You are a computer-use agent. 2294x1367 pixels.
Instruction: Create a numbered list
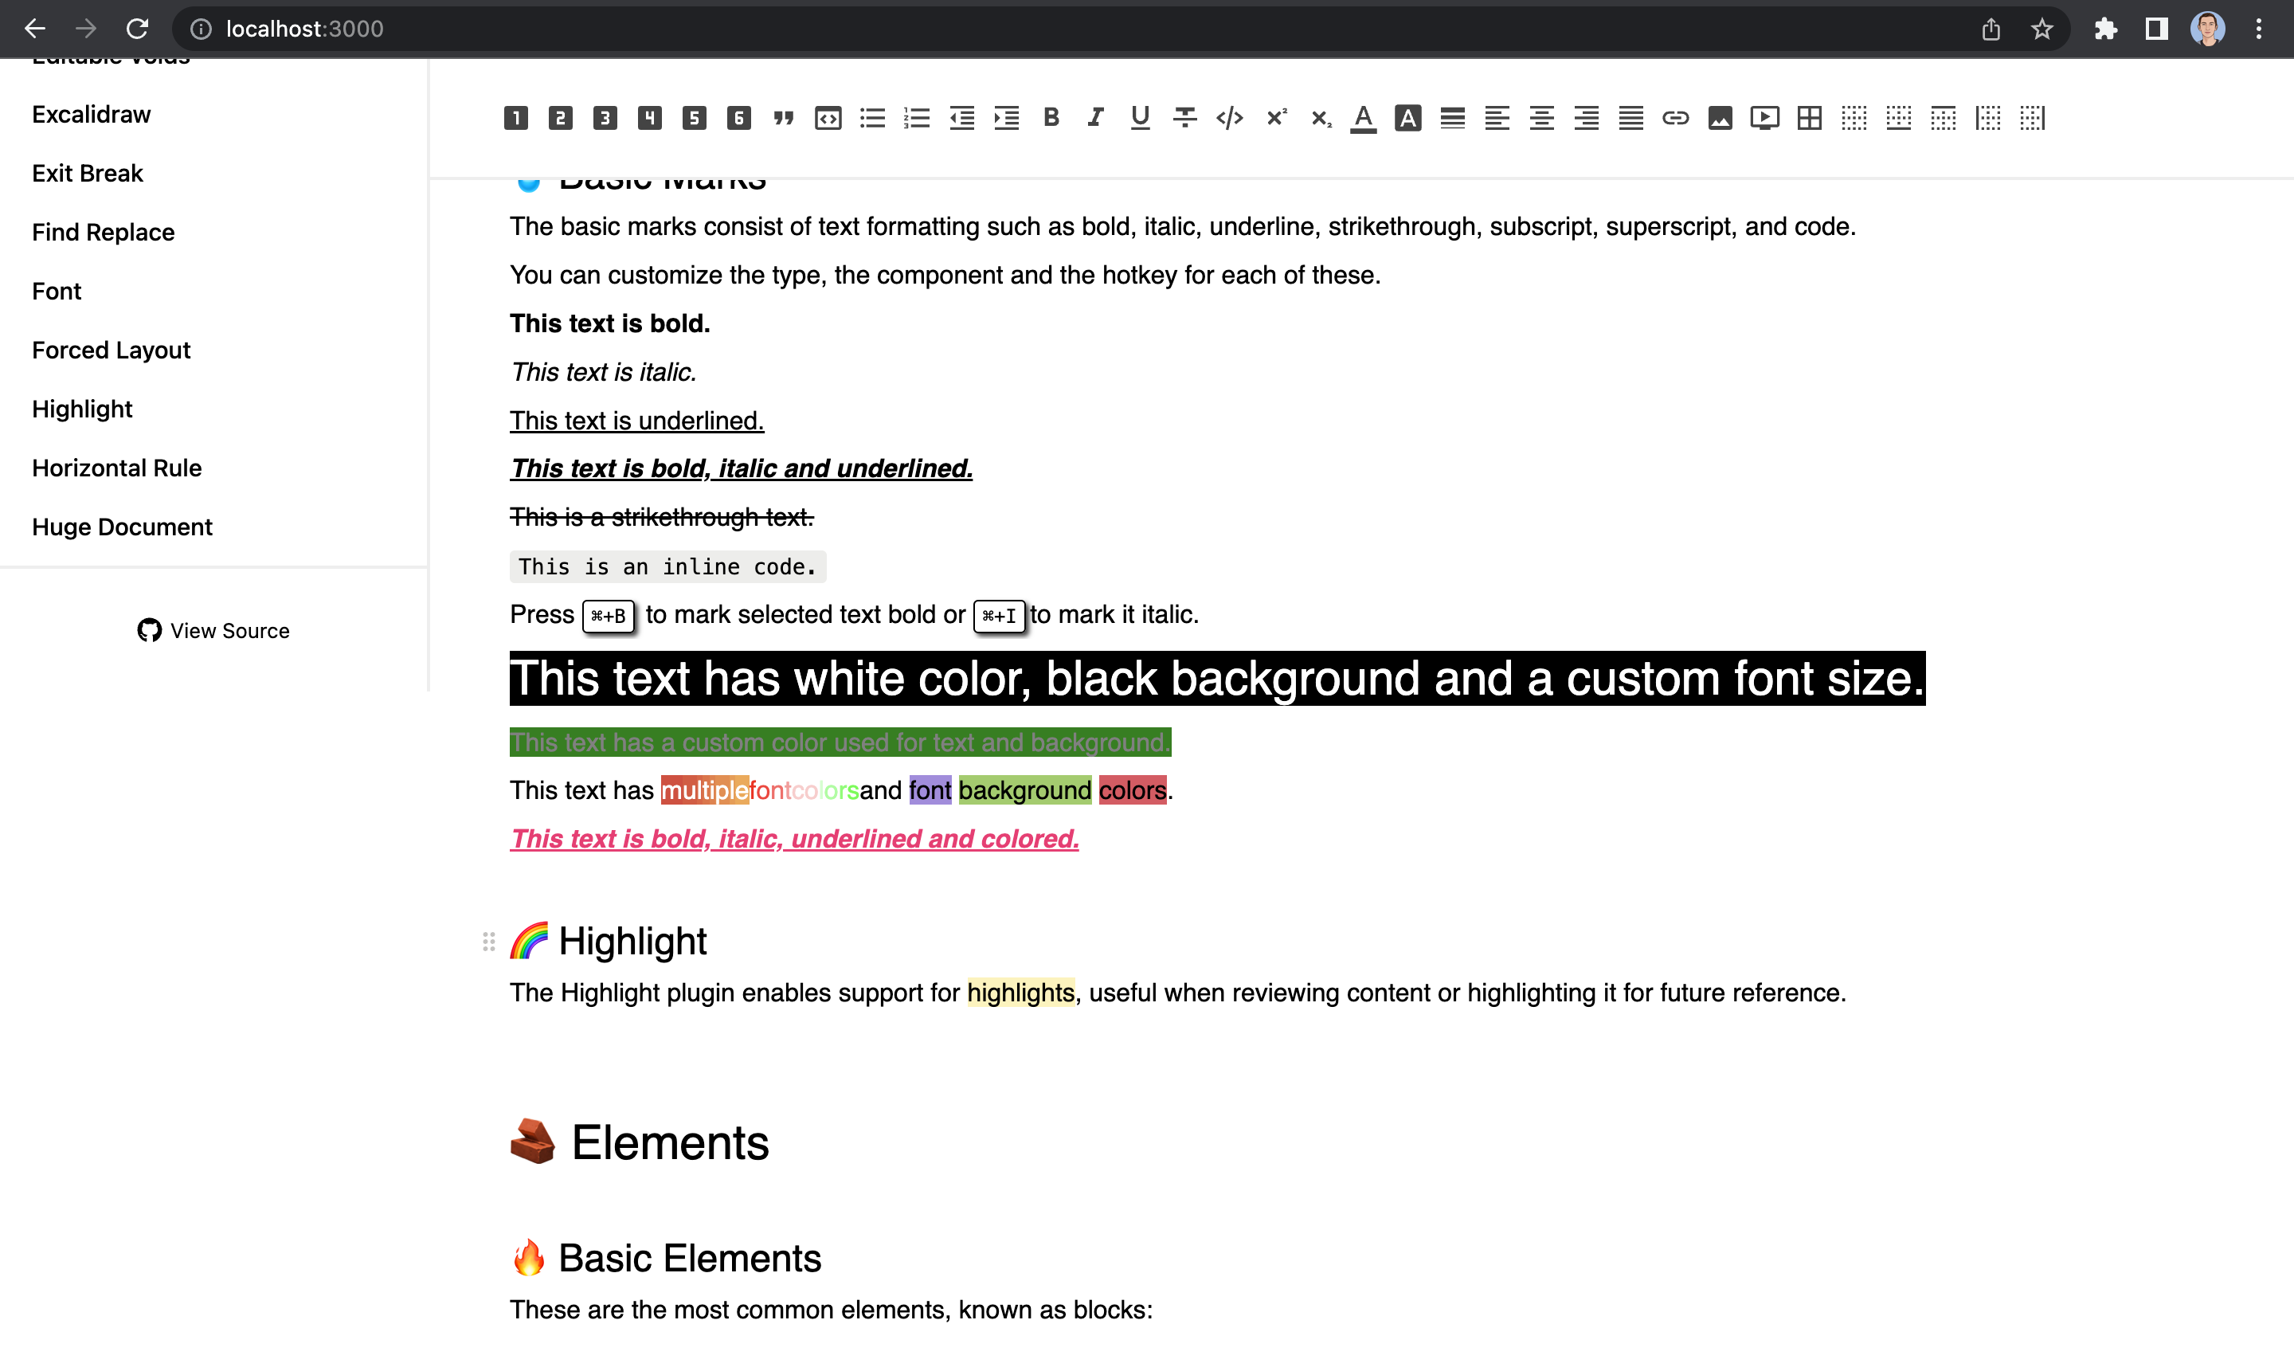[918, 118]
